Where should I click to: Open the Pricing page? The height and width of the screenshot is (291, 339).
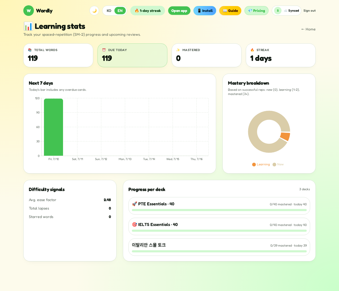[x=256, y=11]
